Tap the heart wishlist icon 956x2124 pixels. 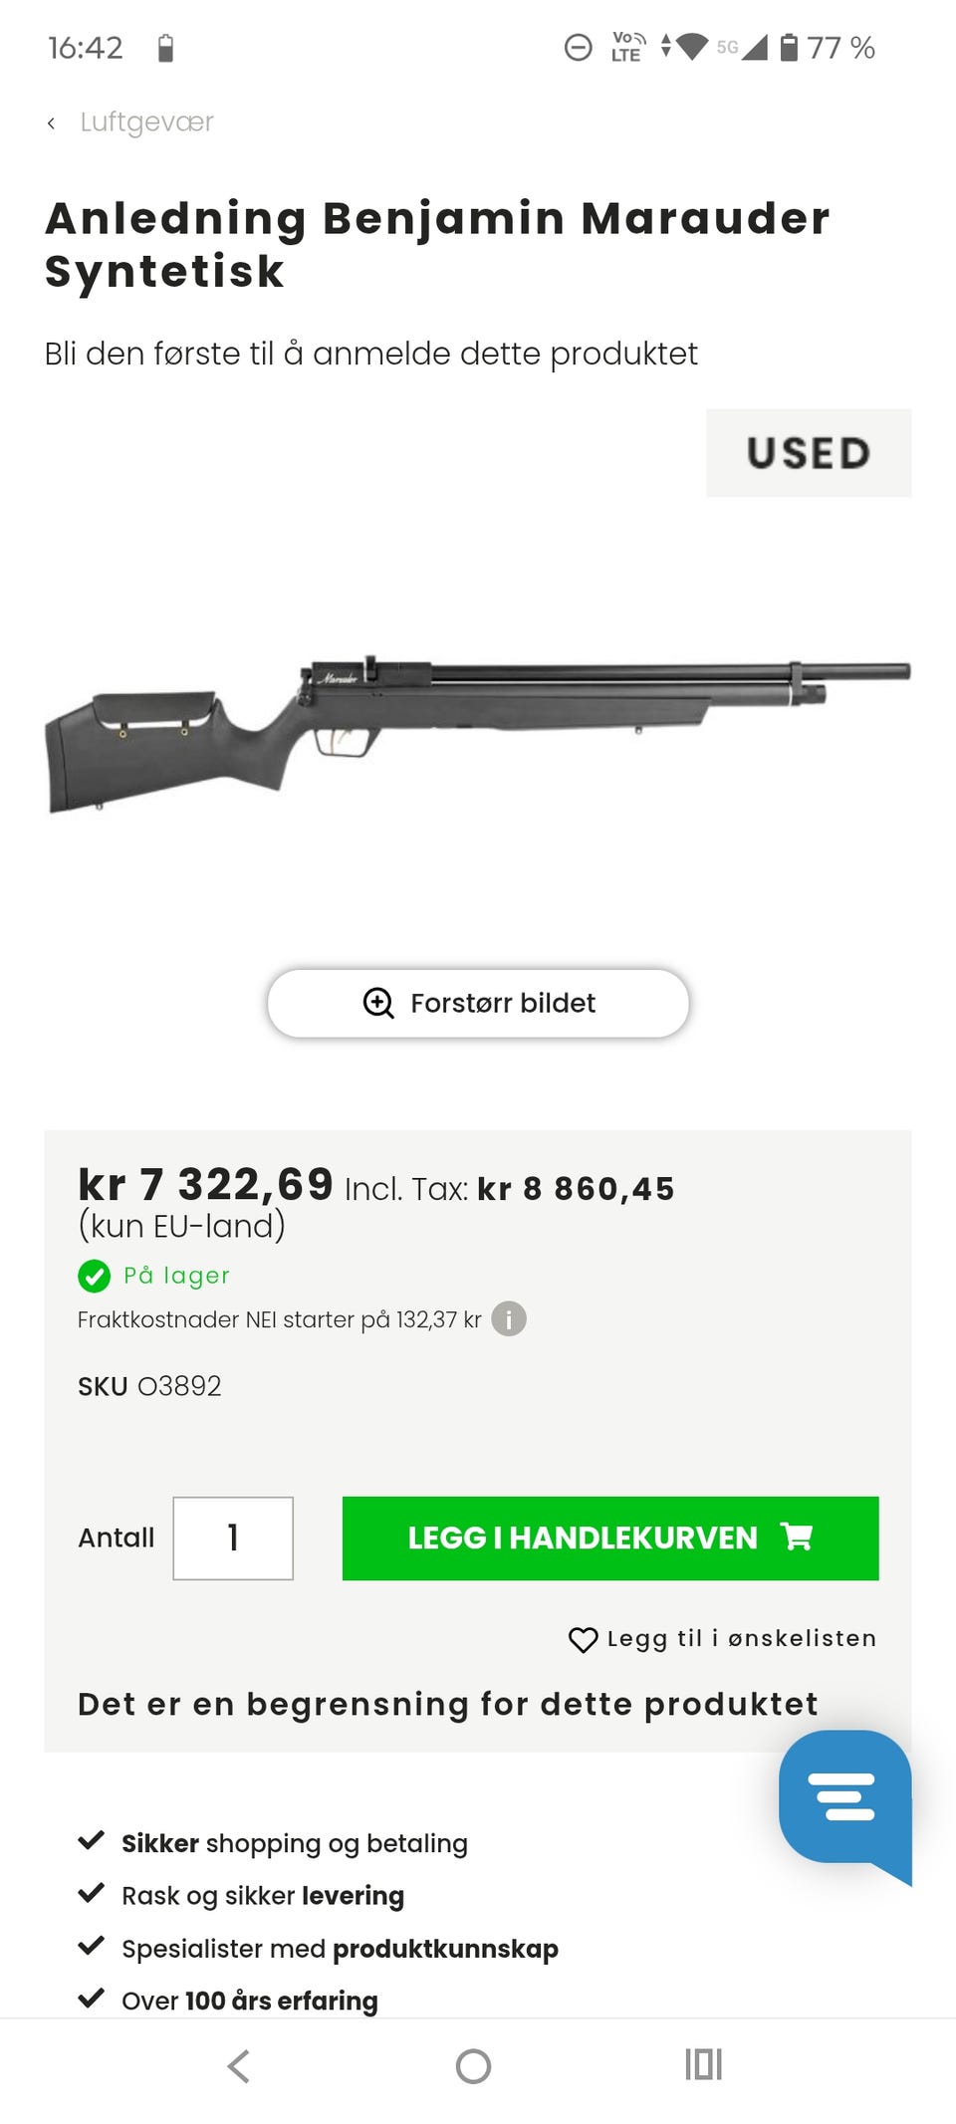583,1639
